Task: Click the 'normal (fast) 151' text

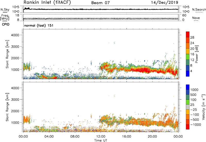Action: pos(39,25)
